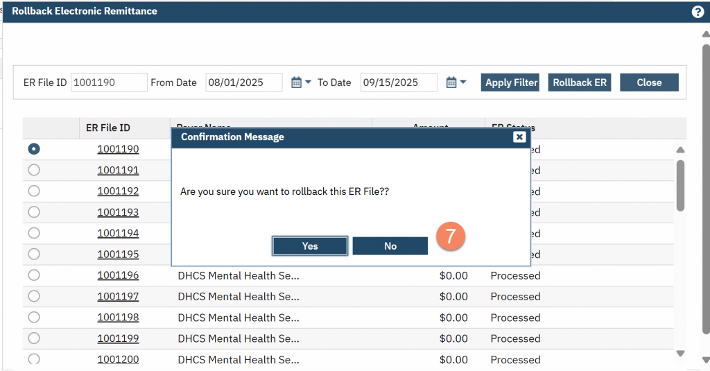Click the ER File ID text field
This screenshot has width=710, height=371.
(x=109, y=83)
